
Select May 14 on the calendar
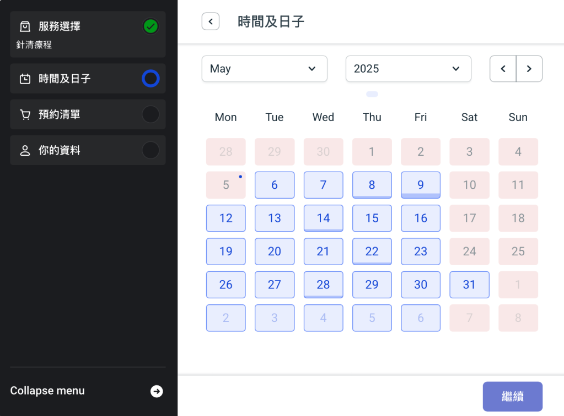(323, 218)
